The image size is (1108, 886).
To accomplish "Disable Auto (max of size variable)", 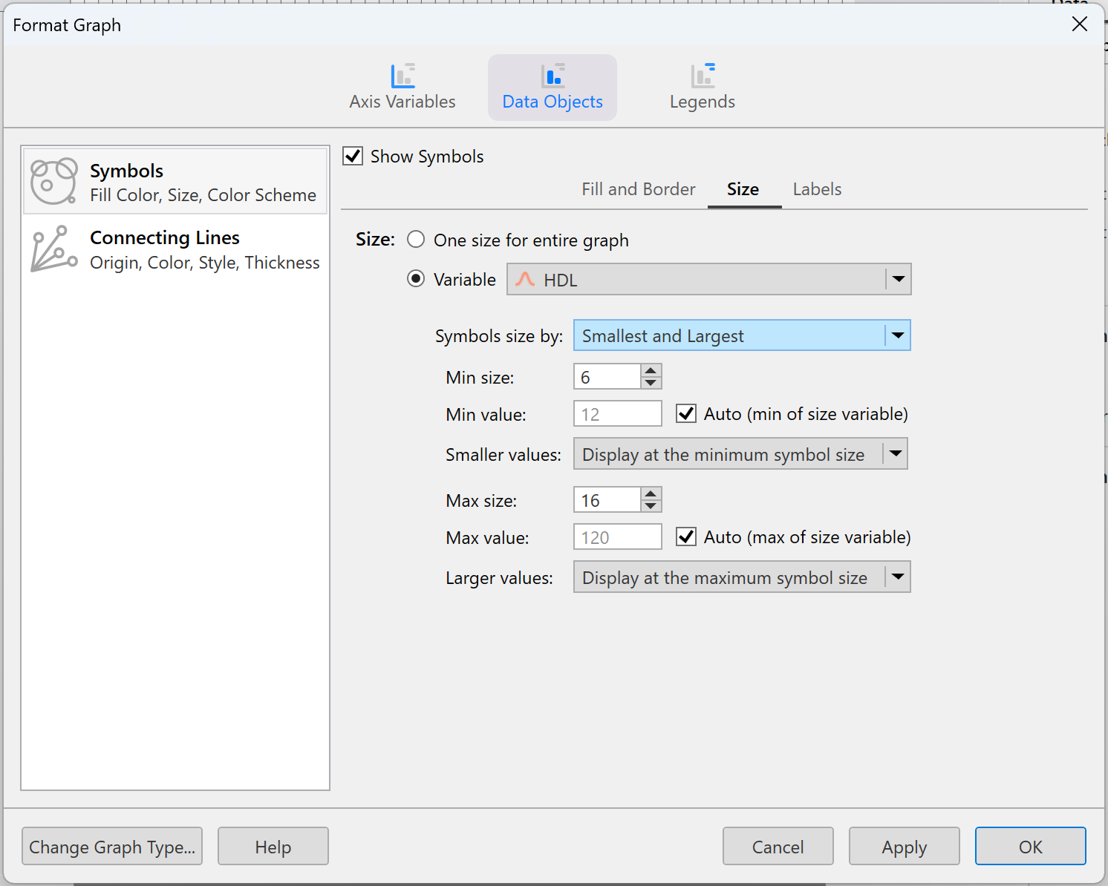I will 686,537.
